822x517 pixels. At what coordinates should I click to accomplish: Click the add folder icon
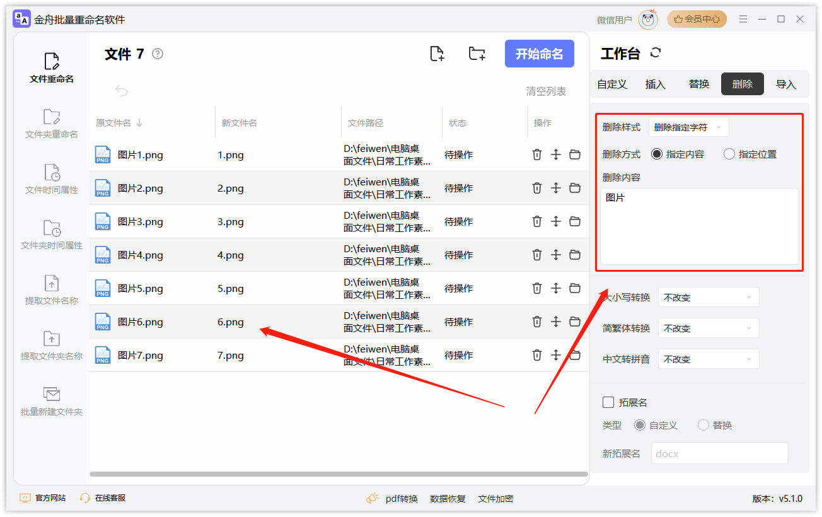click(x=477, y=54)
